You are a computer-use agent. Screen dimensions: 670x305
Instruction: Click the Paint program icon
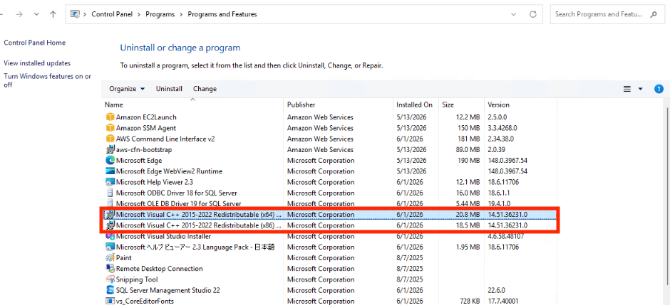point(110,257)
